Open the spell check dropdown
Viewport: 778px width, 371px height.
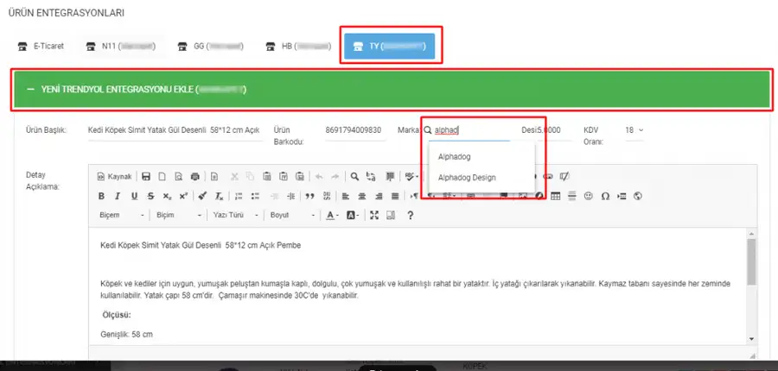[x=411, y=176]
